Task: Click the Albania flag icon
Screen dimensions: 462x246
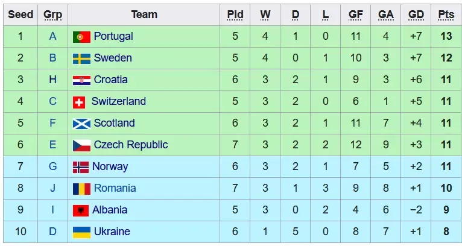Action: (x=81, y=210)
